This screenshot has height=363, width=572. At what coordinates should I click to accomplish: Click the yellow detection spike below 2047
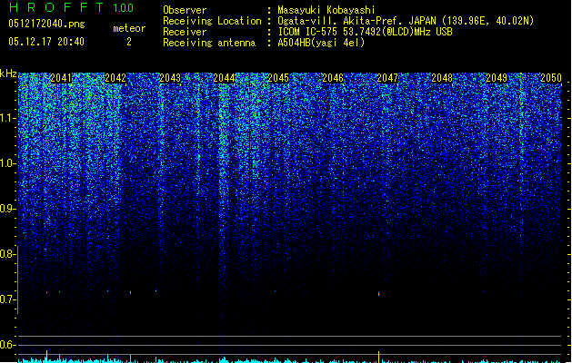click(378, 358)
